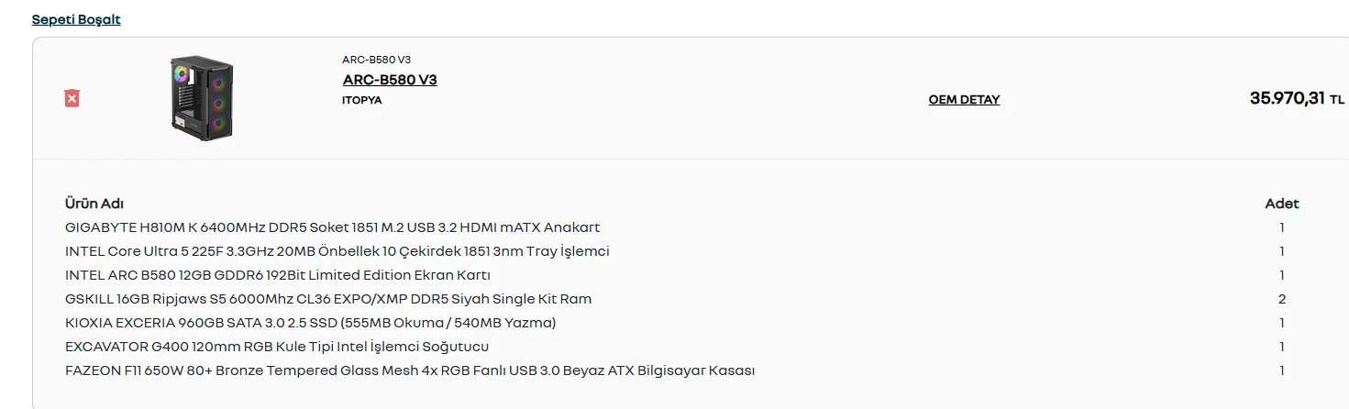Select the GIGABYTE H810M K motherboard row
Screen dimensions: 1349x409
coord(332,227)
